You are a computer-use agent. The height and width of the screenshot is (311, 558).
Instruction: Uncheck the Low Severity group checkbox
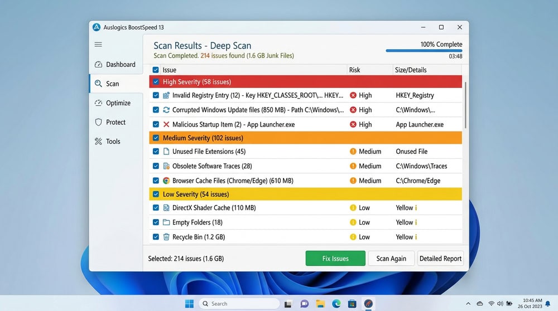(156, 194)
